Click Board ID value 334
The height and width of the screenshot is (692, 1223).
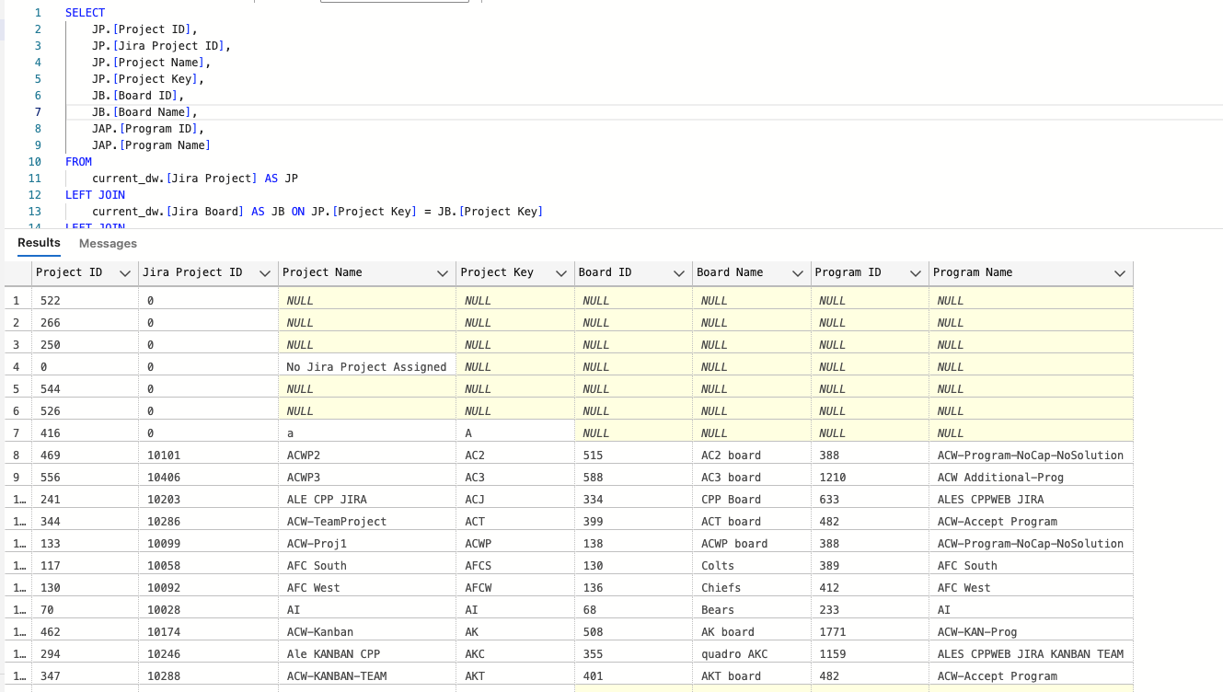(x=634, y=500)
